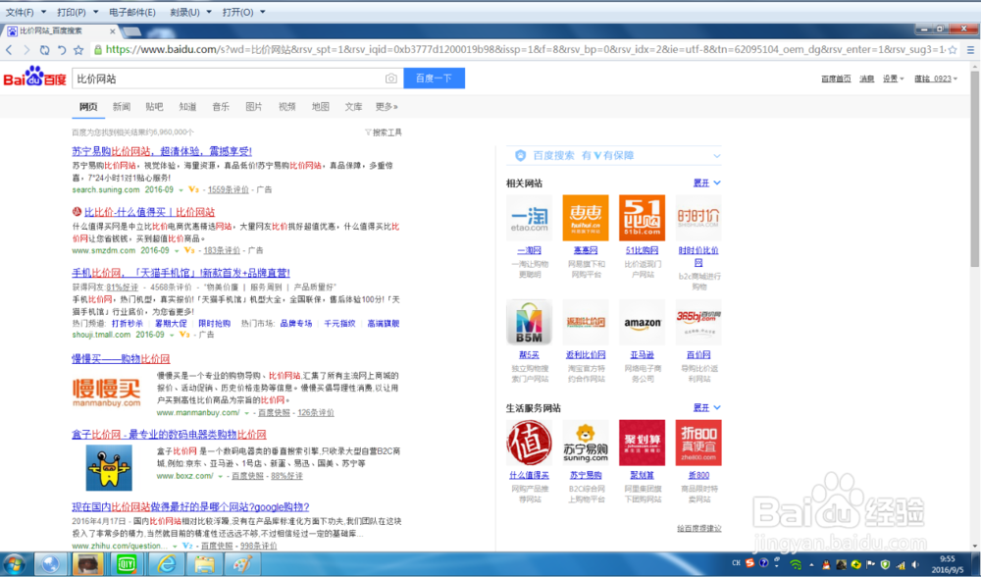The width and height of the screenshot is (981, 577).
Task: Open the 时时价 logo tile
Action: (x=698, y=218)
